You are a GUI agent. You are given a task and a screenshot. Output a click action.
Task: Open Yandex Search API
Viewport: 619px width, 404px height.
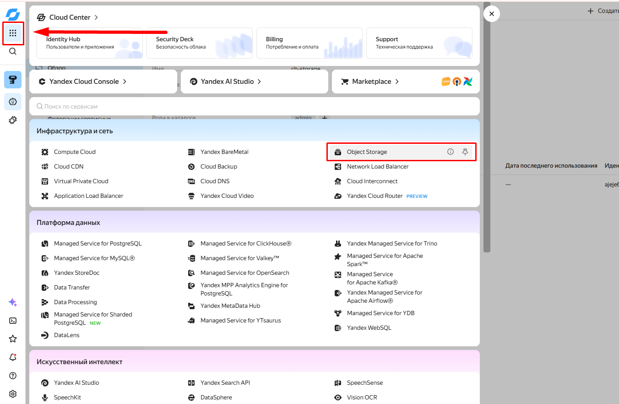(225, 382)
